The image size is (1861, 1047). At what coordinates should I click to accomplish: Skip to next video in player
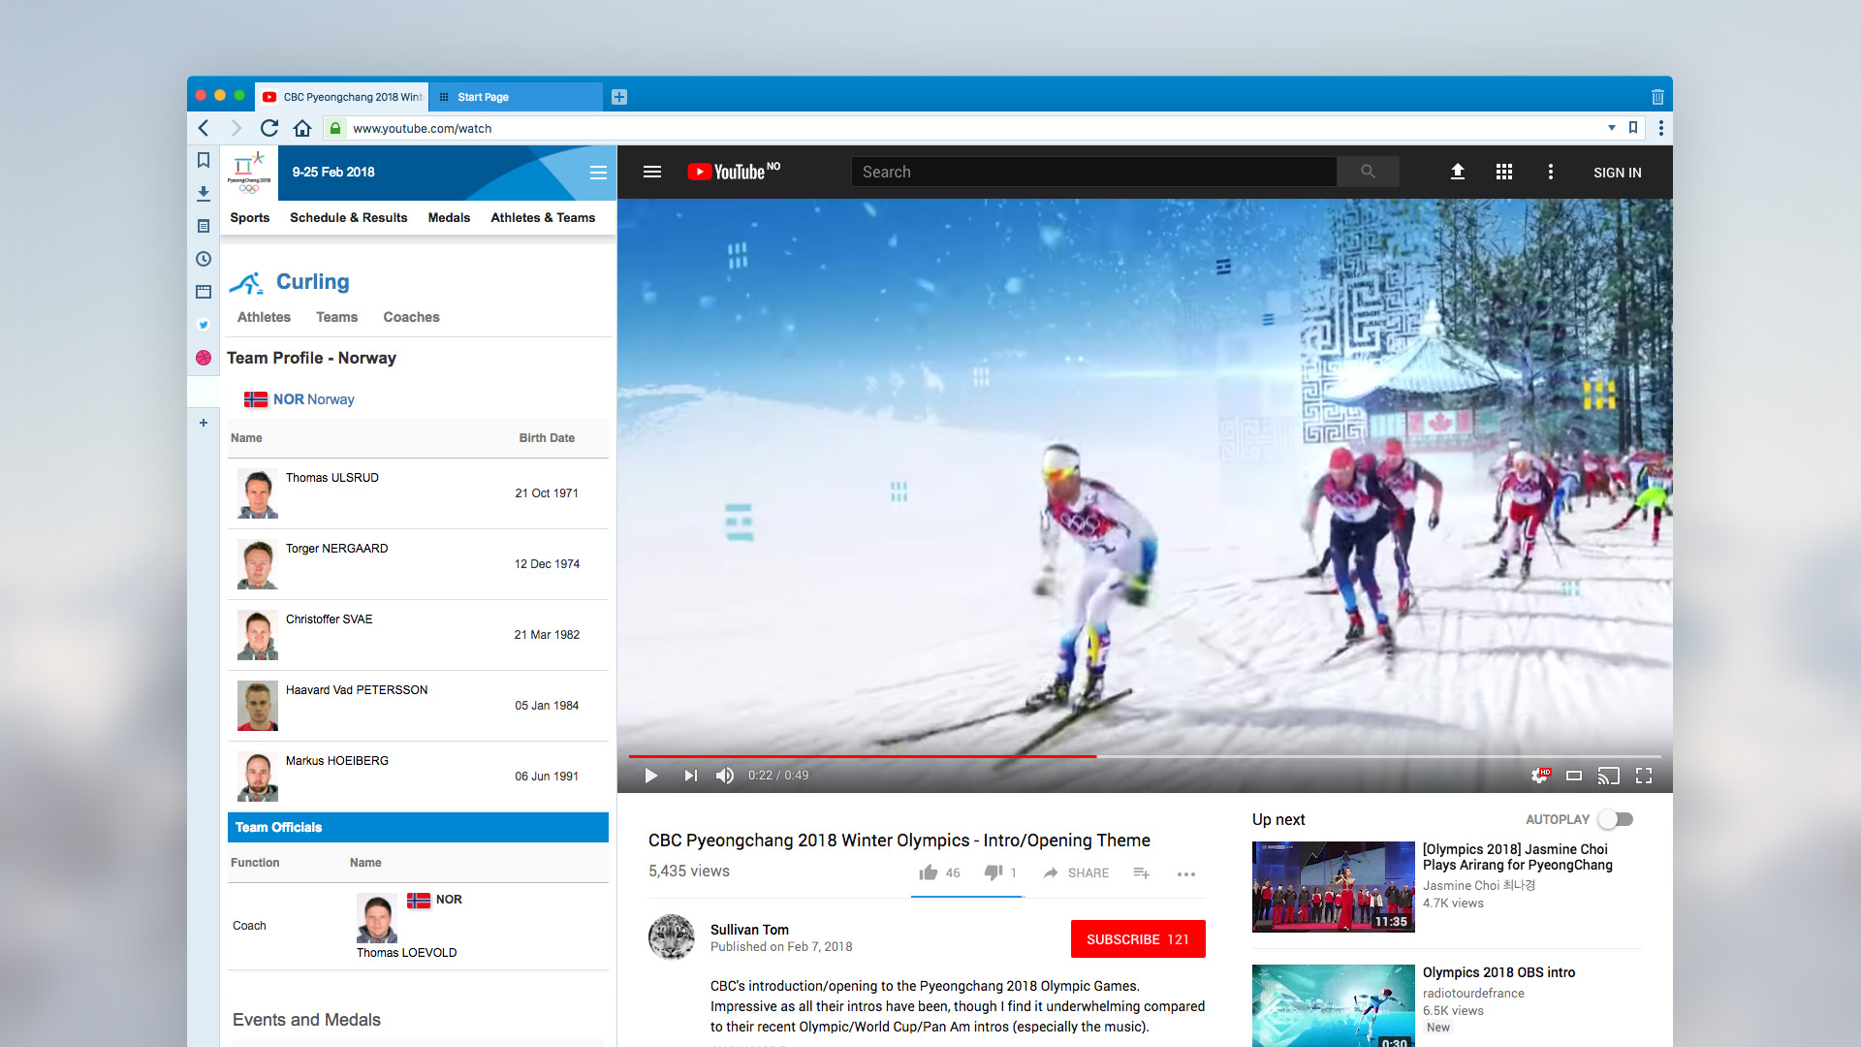690,776
